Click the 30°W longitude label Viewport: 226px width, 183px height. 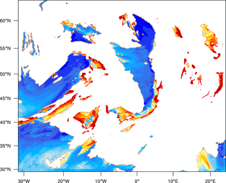pyautogui.click(x=24, y=181)
